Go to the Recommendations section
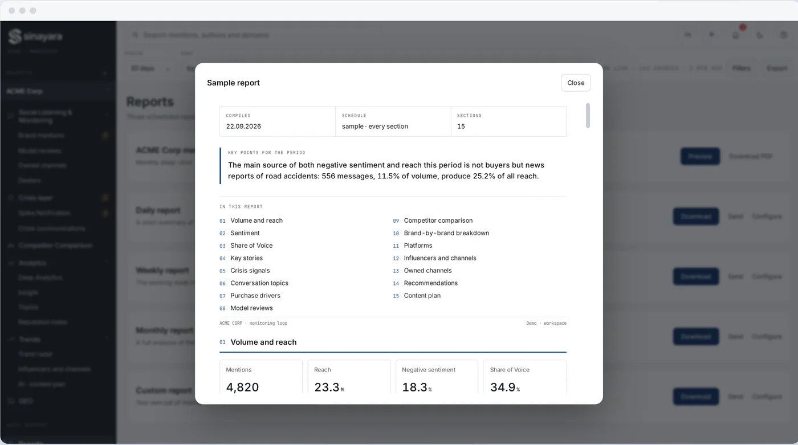This screenshot has width=798, height=445. pyautogui.click(x=431, y=283)
